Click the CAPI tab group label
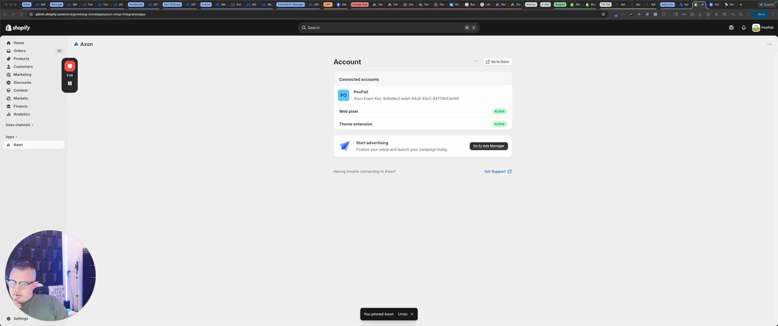Screen dimensions: 778x326 point(328,4)
